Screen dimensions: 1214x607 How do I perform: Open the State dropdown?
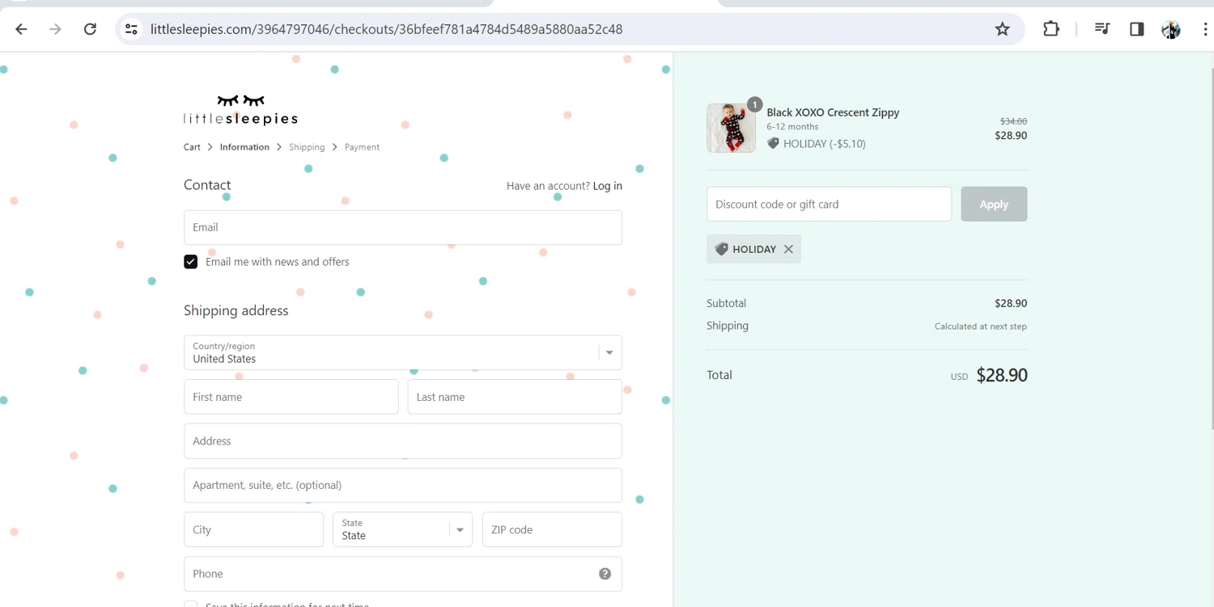coord(402,529)
